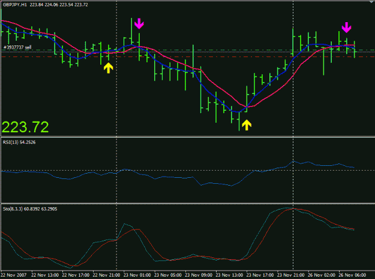This screenshot has height=279, width=375.
Task: Click the #3937737 sell order label
Action: pyautogui.click(x=17, y=47)
